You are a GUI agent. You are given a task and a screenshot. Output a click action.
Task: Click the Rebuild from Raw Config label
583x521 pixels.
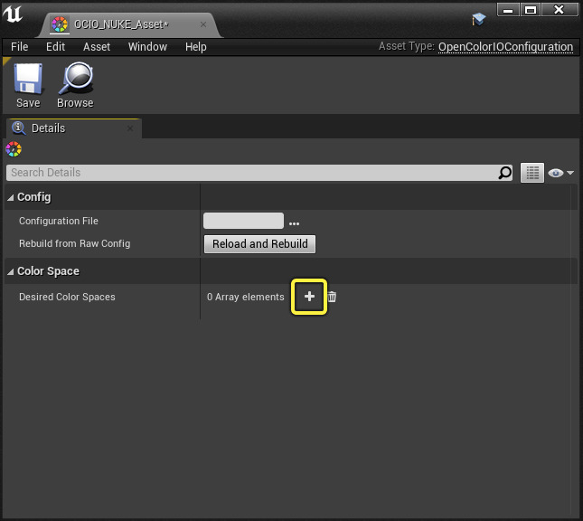click(x=75, y=243)
